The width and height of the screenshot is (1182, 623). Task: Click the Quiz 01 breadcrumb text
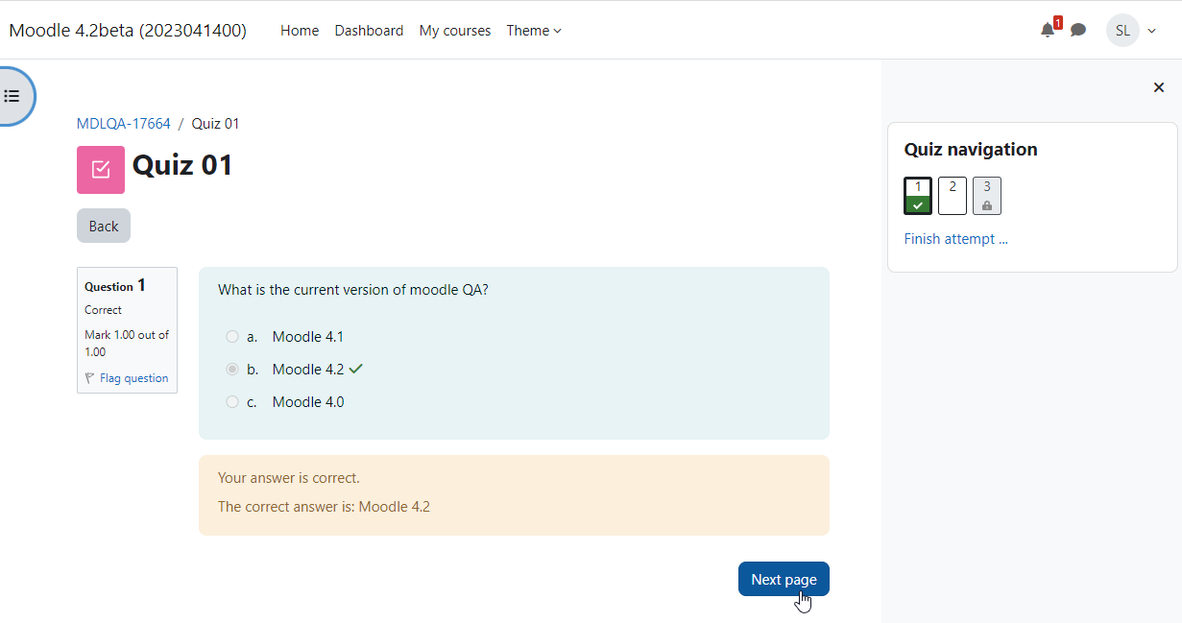[216, 124]
